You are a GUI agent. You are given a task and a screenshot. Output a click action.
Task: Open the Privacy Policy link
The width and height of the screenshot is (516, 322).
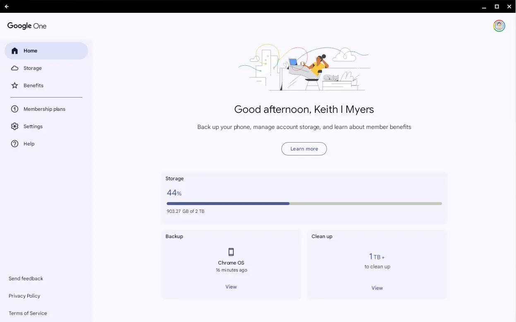[x=24, y=296]
